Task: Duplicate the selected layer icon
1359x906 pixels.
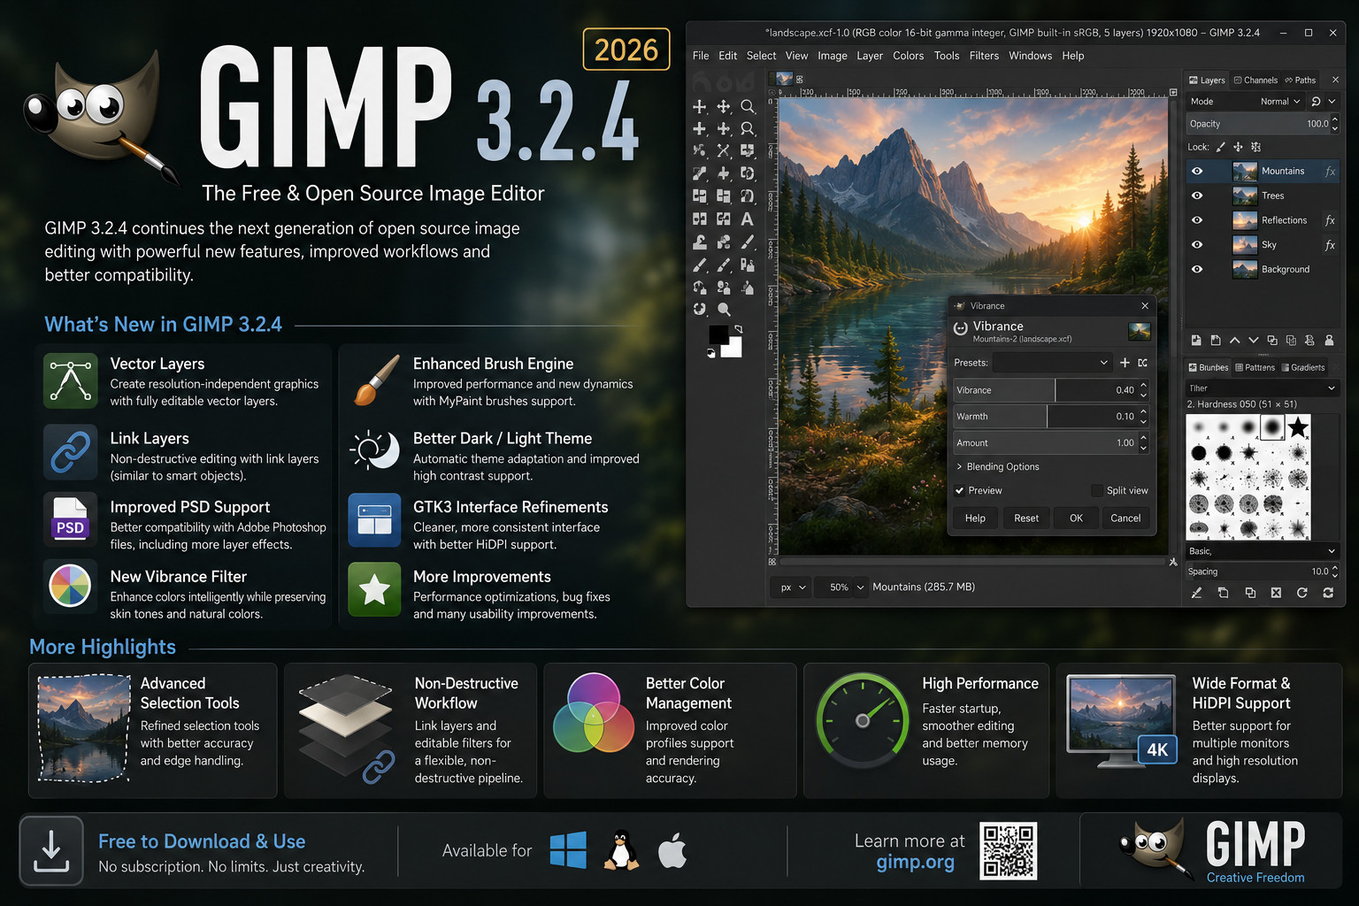Action: coord(1272,340)
